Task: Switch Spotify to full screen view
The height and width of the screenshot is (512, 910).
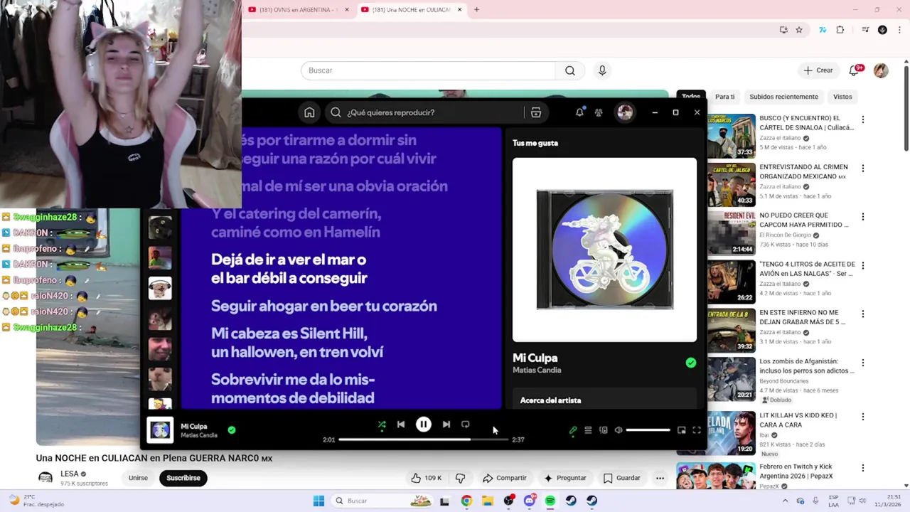Action: [697, 430]
